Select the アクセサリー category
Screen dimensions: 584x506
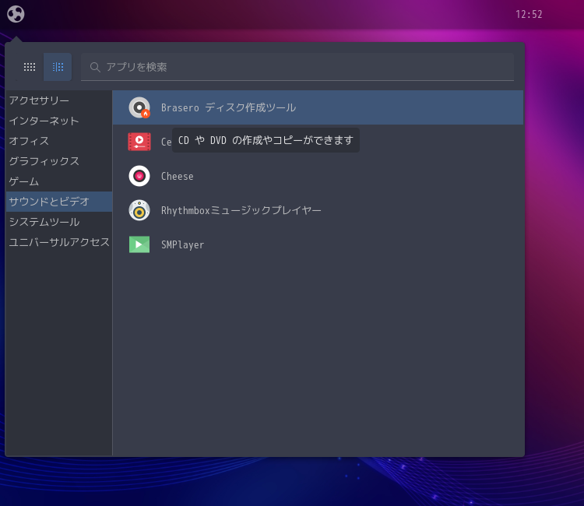[x=59, y=100]
